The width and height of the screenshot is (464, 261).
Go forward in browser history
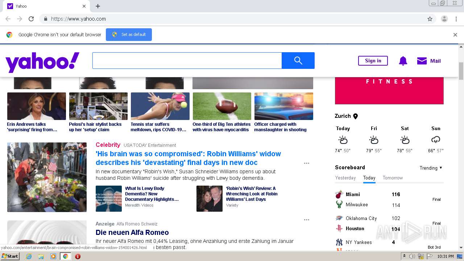coord(20,19)
